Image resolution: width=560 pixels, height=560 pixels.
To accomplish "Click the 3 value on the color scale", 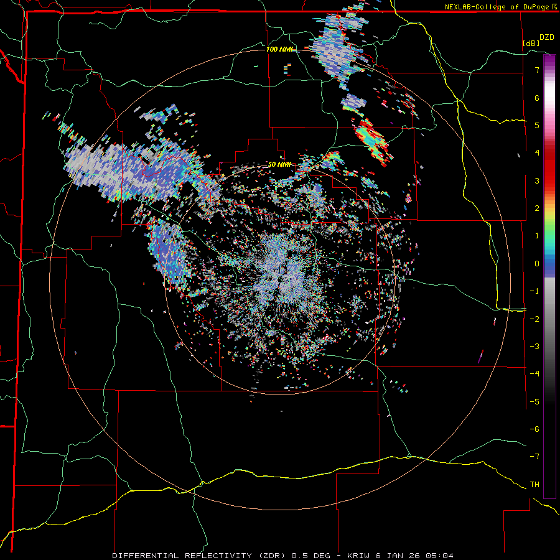I will [537, 180].
